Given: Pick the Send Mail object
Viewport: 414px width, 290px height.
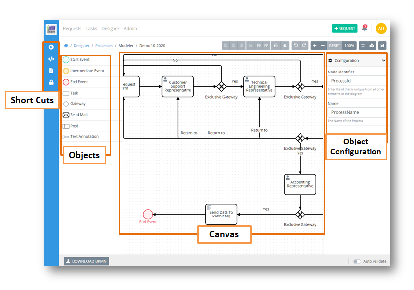Looking at the screenshot, I should point(78,115).
